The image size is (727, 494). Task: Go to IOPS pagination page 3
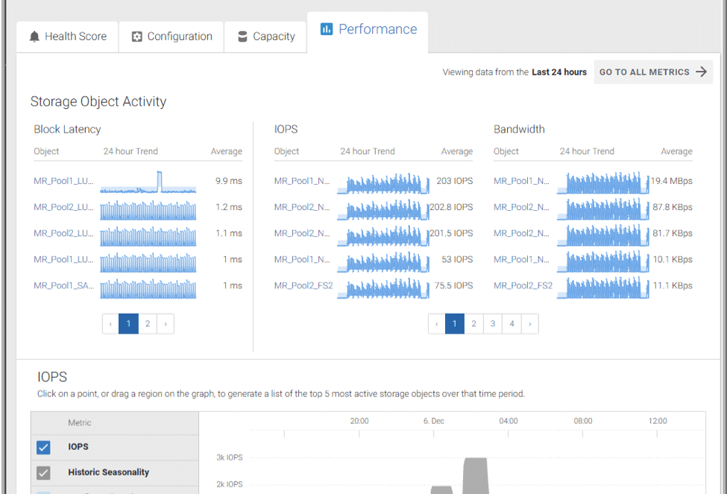(x=493, y=324)
